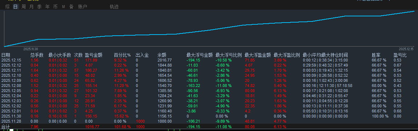Click chart end date label 2025.12.15
The width and height of the screenshot is (418, 131).
click(406, 49)
